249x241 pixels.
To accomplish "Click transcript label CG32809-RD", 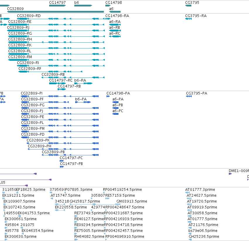I will click(x=29, y=16).
